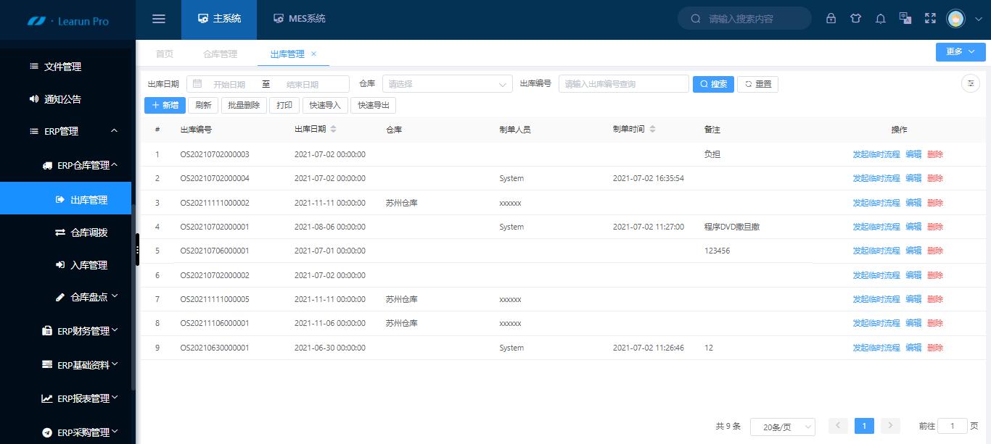Click the 新增 add button
991x444 pixels.
[165, 105]
